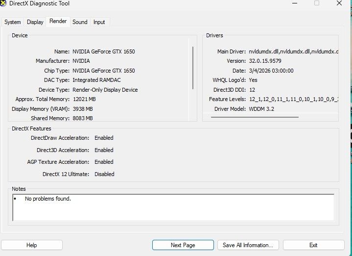Open the Display tab
The height and width of the screenshot is (256, 352).
(x=35, y=22)
